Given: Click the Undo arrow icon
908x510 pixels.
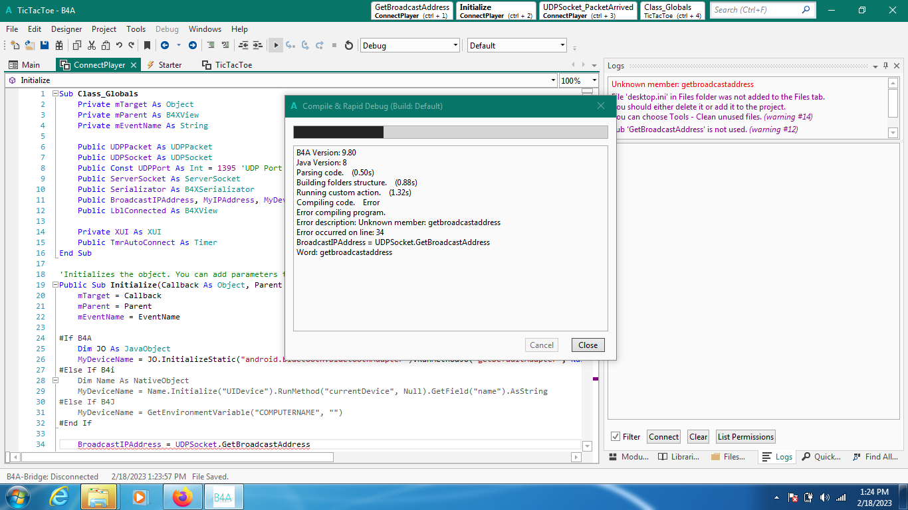Looking at the screenshot, I should [119, 45].
